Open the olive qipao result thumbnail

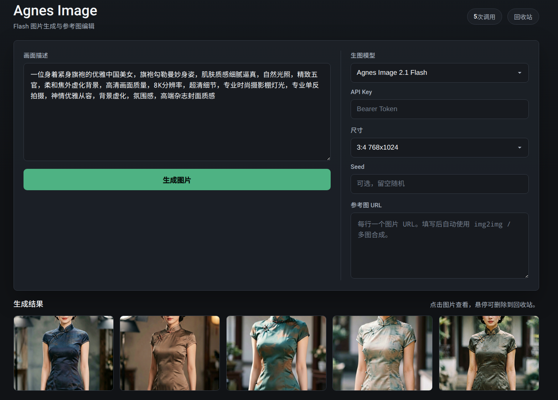489,353
